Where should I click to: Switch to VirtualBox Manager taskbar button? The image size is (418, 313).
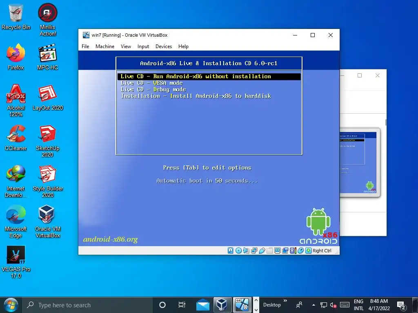pyautogui.click(x=222, y=305)
